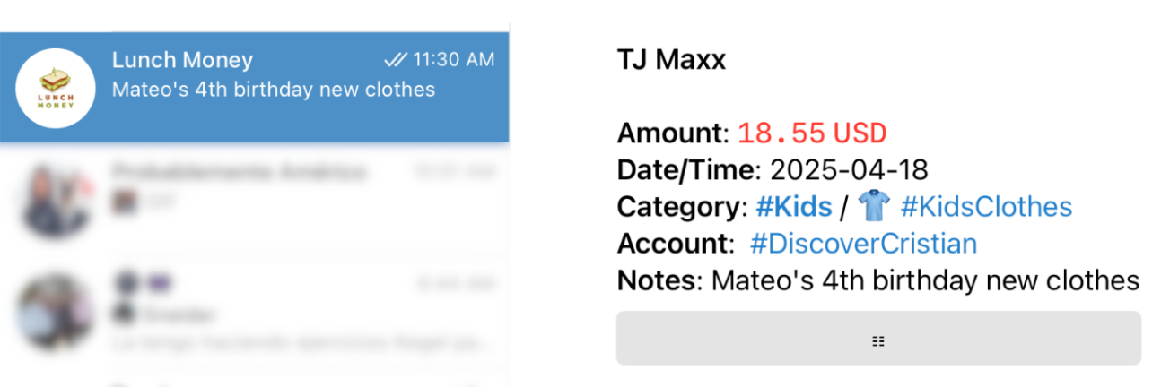Open the blurred chat titled Probablemente

(239, 171)
